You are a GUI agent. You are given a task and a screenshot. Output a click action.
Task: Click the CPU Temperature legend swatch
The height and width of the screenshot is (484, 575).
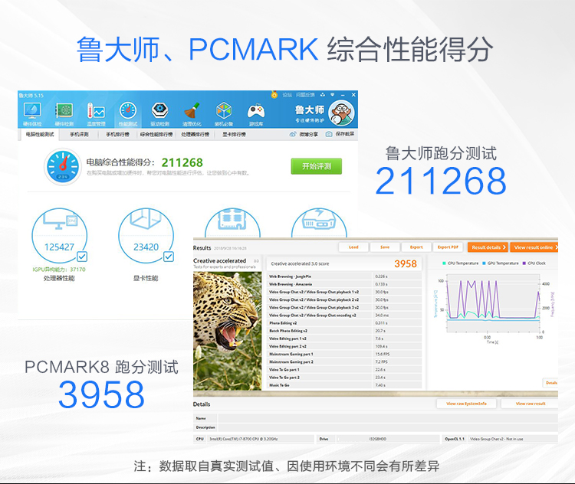pyautogui.click(x=445, y=263)
